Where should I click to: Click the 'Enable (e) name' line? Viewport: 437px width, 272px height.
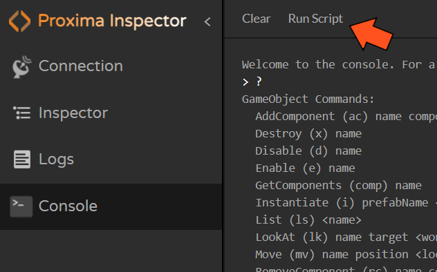click(x=305, y=168)
